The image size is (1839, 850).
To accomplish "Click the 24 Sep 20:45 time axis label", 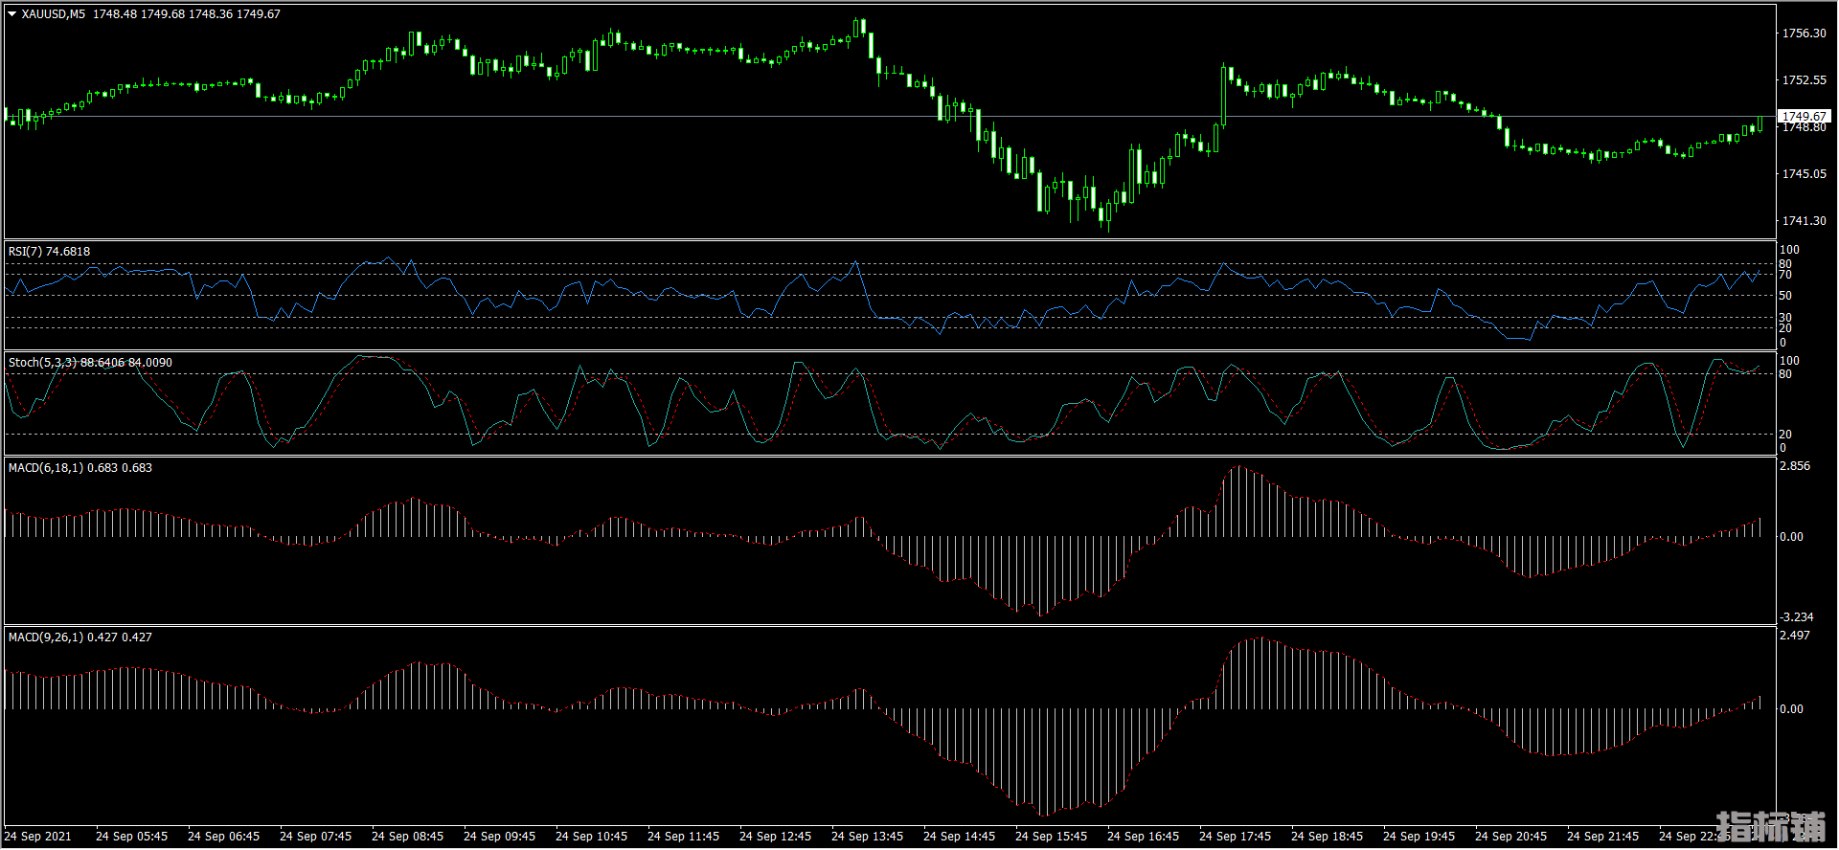I will click(1510, 837).
